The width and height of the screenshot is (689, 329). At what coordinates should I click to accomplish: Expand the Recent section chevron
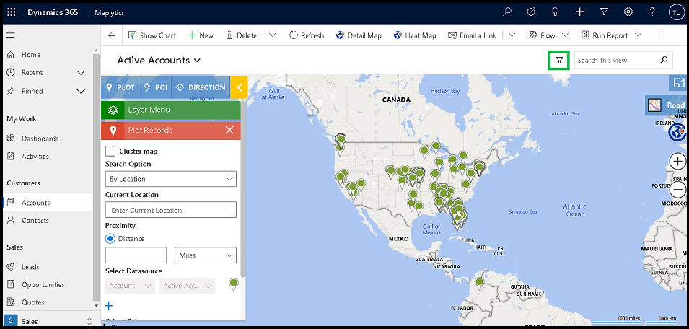(81, 72)
